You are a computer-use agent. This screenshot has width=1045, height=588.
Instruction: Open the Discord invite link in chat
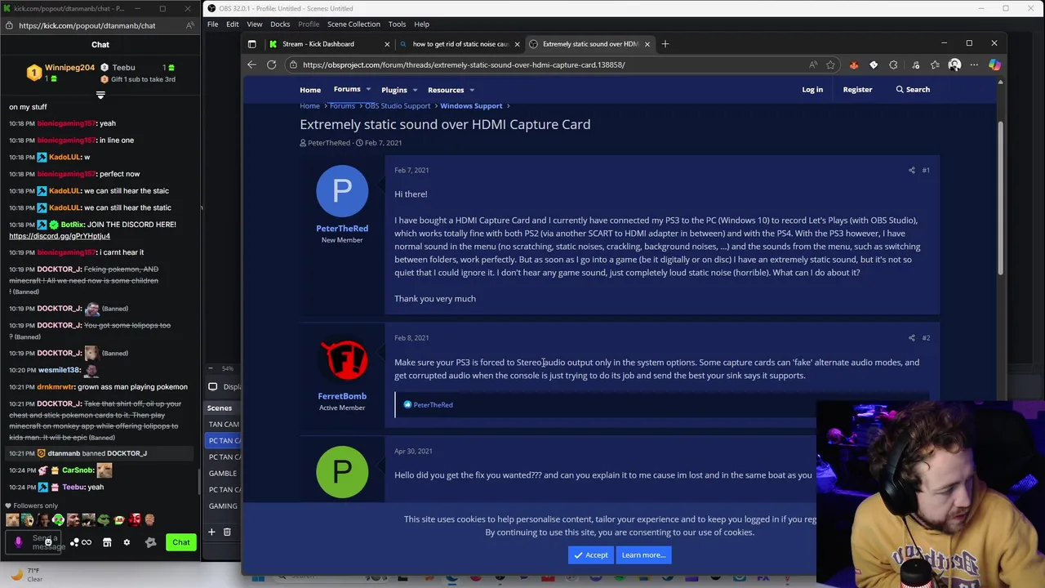pyautogui.click(x=60, y=236)
